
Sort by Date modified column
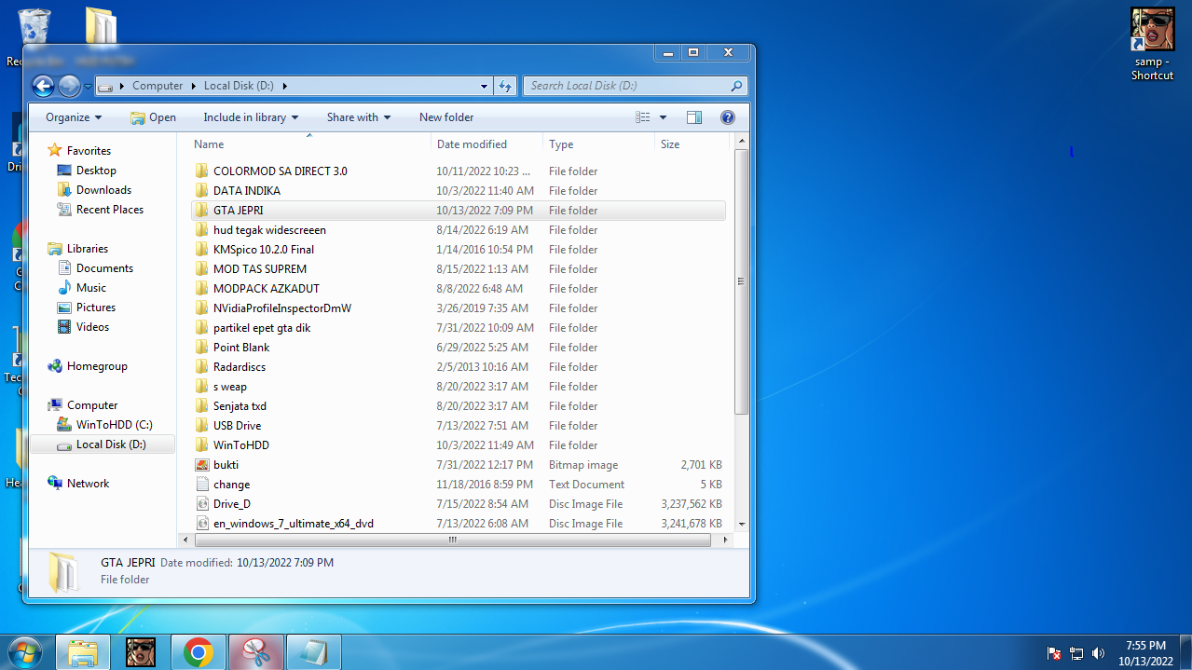pyautogui.click(x=487, y=144)
